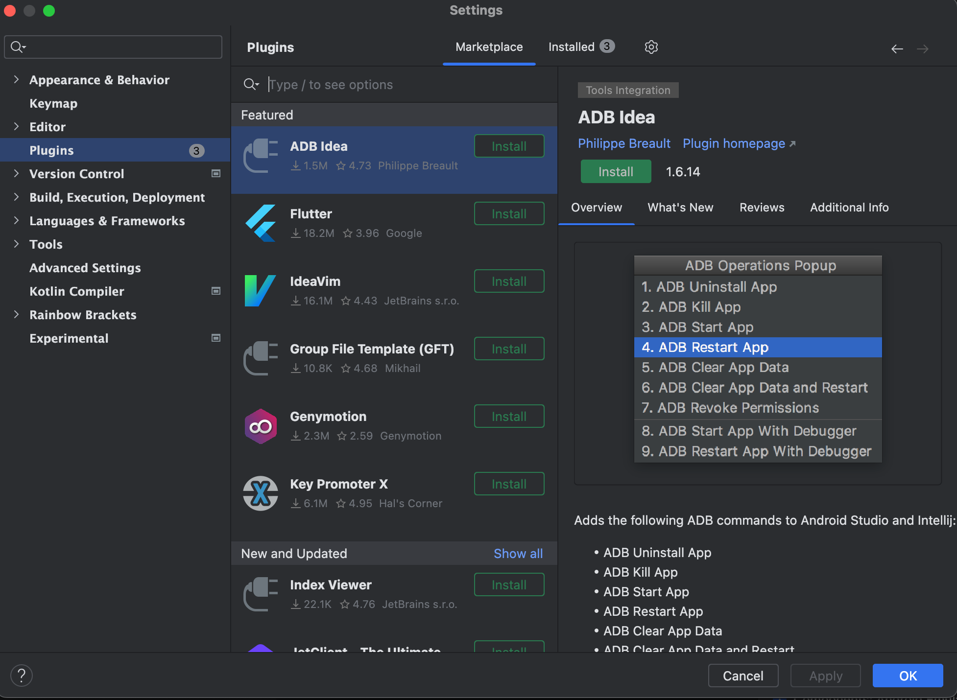957x700 pixels.
Task: Click Show all for New and Updated
Action: pos(518,554)
